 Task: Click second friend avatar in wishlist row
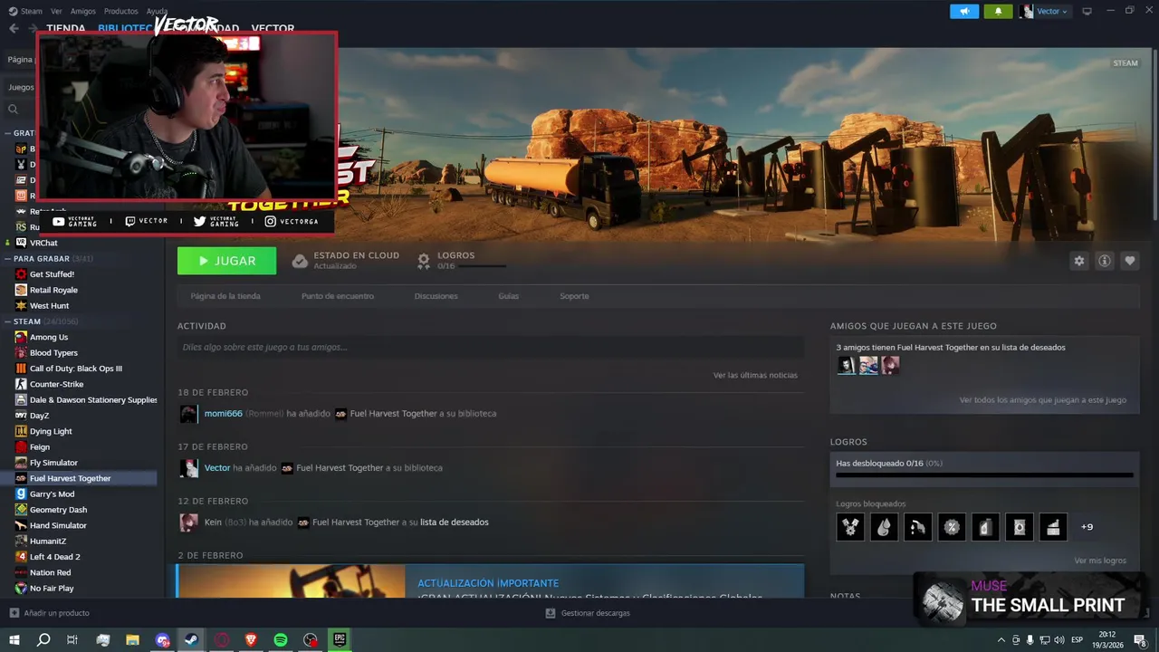[868, 365]
